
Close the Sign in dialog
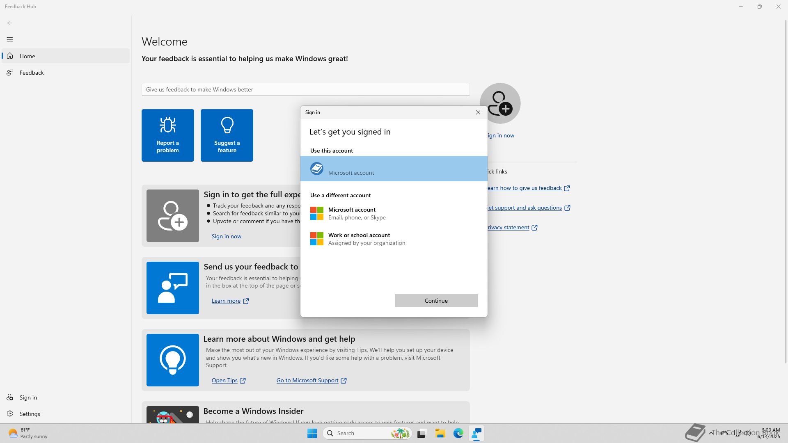(x=478, y=112)
